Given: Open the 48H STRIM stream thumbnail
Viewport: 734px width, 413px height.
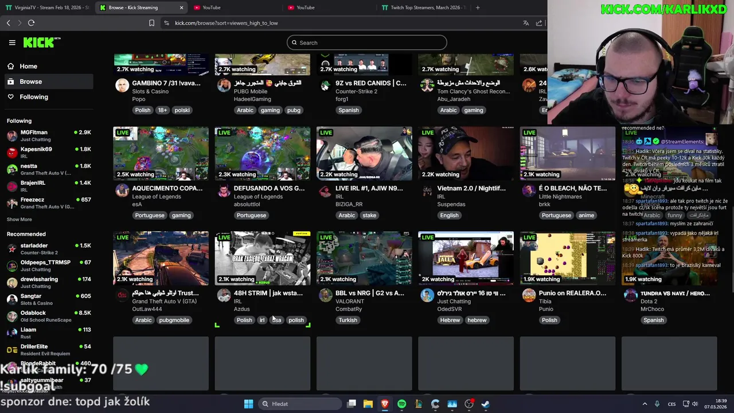Looking at the screenshot, I should (263, 259).
